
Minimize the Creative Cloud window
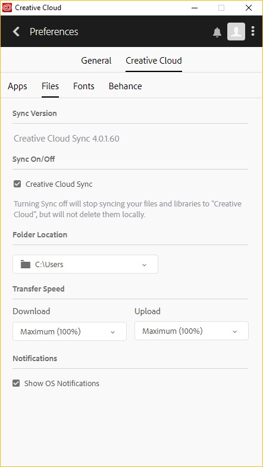(x=195, y=8)
